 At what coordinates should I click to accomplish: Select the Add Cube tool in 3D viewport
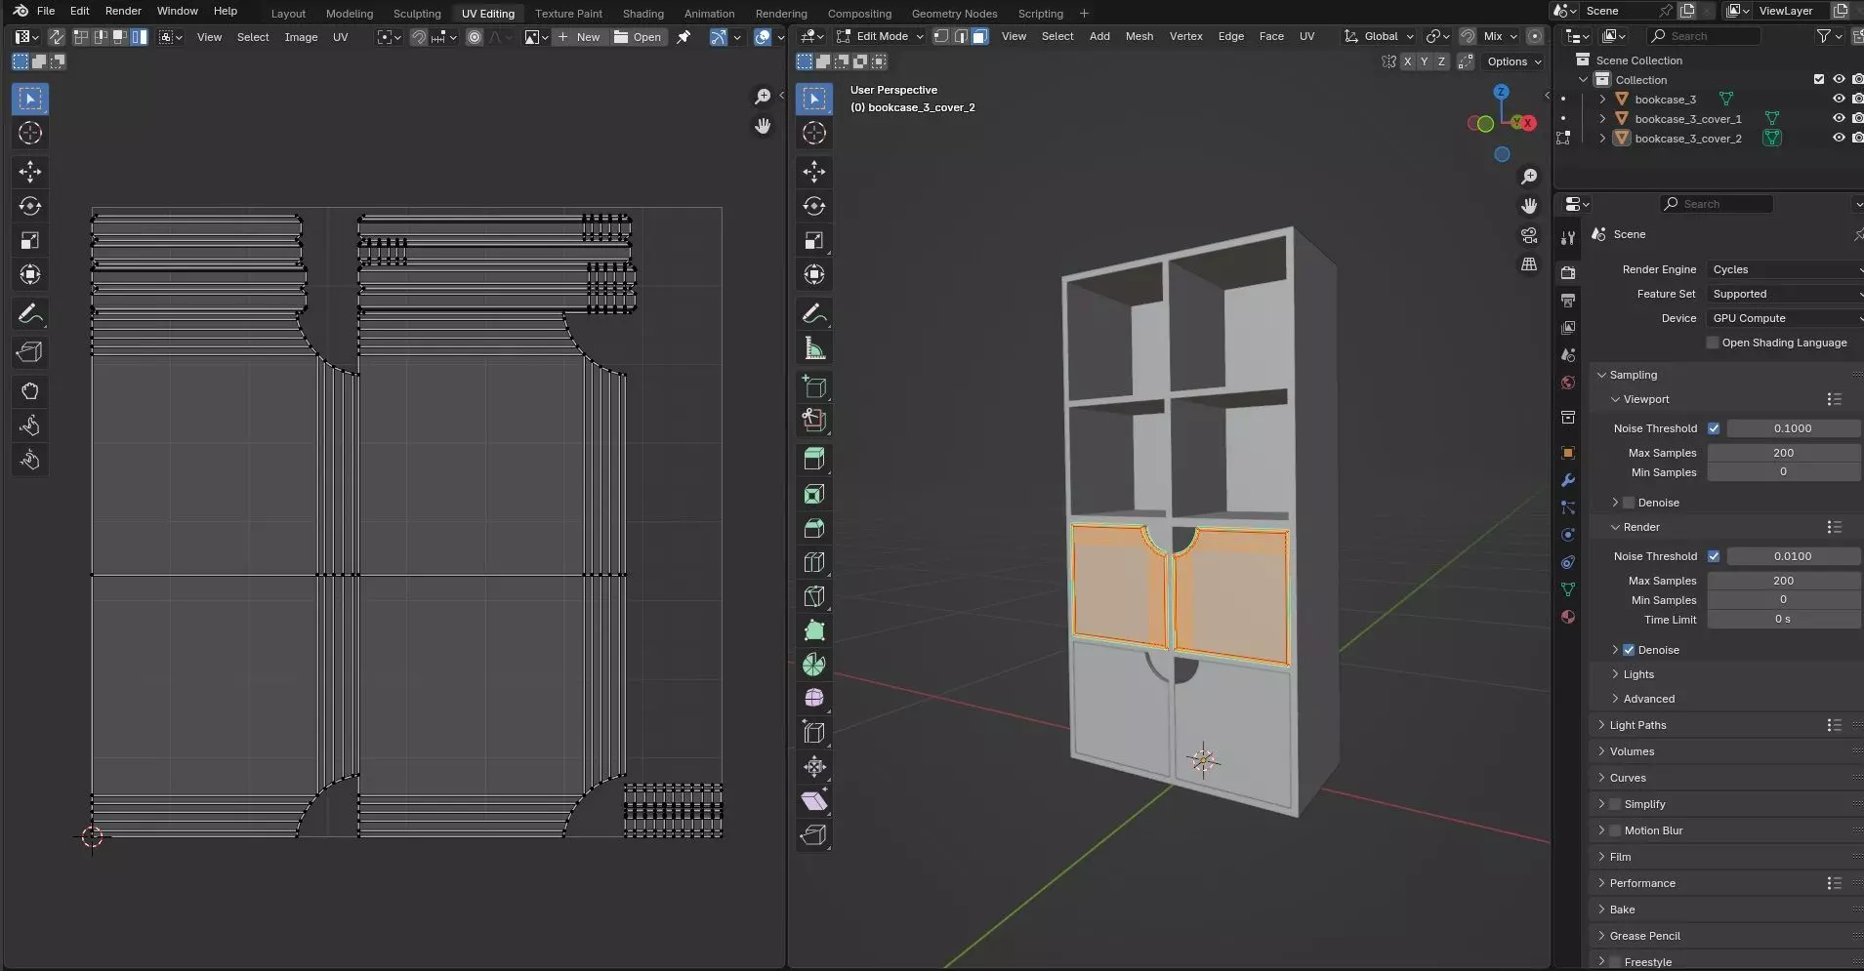(x=814, y=387)
